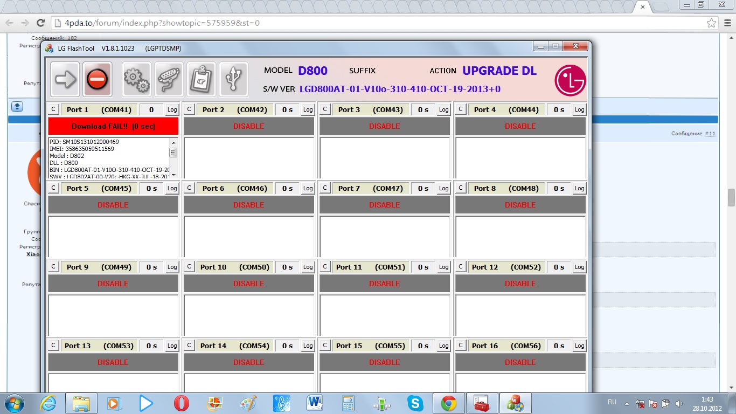Click the DLL : D800 line
This screenshot has width=736, height=414.
point(64,163)
